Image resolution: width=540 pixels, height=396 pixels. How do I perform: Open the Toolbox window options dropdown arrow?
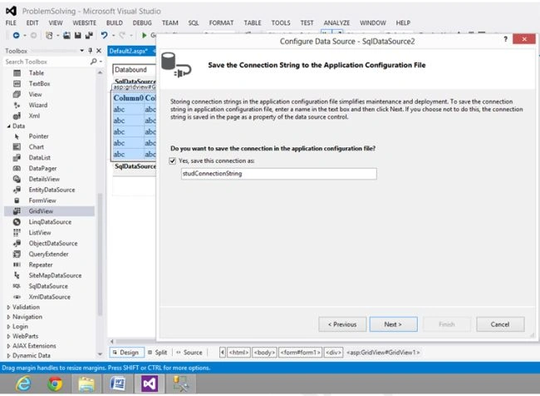(x=81, y=51)
